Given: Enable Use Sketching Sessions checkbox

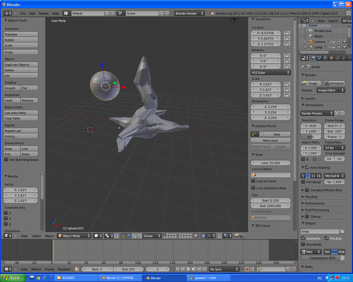Looking at the screenshot, I should [6, 159].
